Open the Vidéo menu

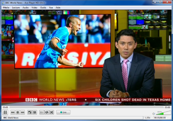[x=34, y=8]
